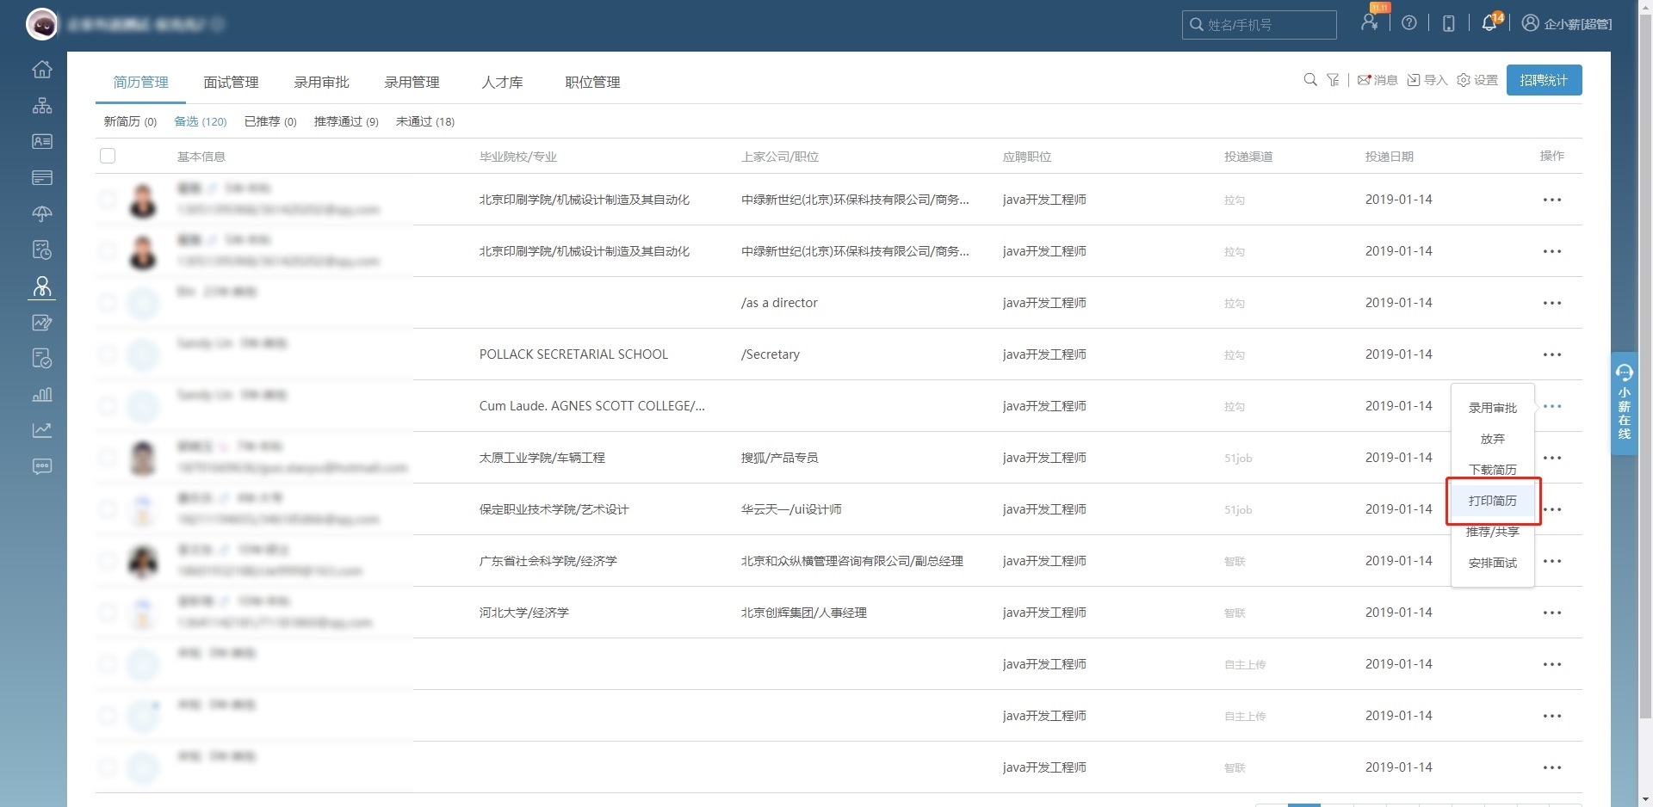Image resolution: width=1653 pixels, height=807 pixels.
Task: Open the home icon in sidebar
Action: coord(41,70)
